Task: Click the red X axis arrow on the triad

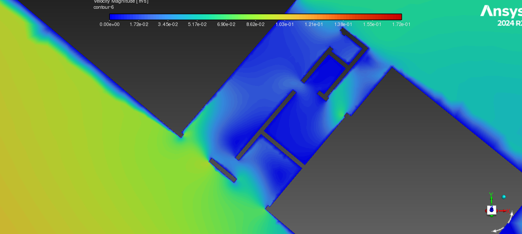Action: pyautogui.click(x=504, y=211)
